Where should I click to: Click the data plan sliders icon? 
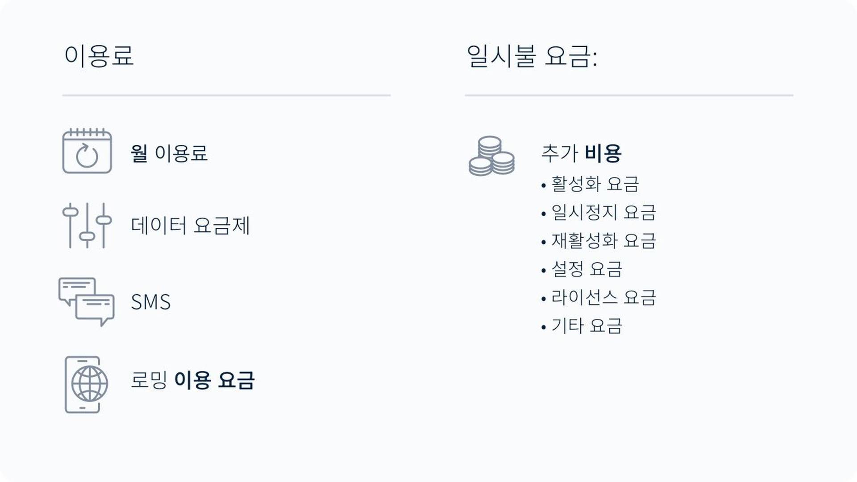(87, 225)
